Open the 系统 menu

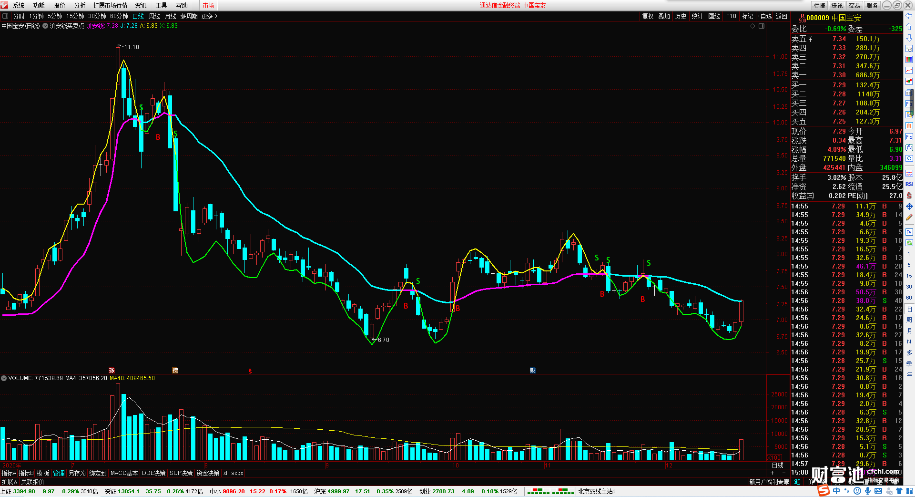pos(19,5)
